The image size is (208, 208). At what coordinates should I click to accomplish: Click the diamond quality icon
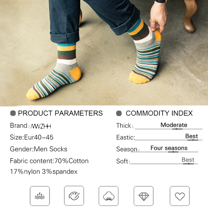coord(144,196)
